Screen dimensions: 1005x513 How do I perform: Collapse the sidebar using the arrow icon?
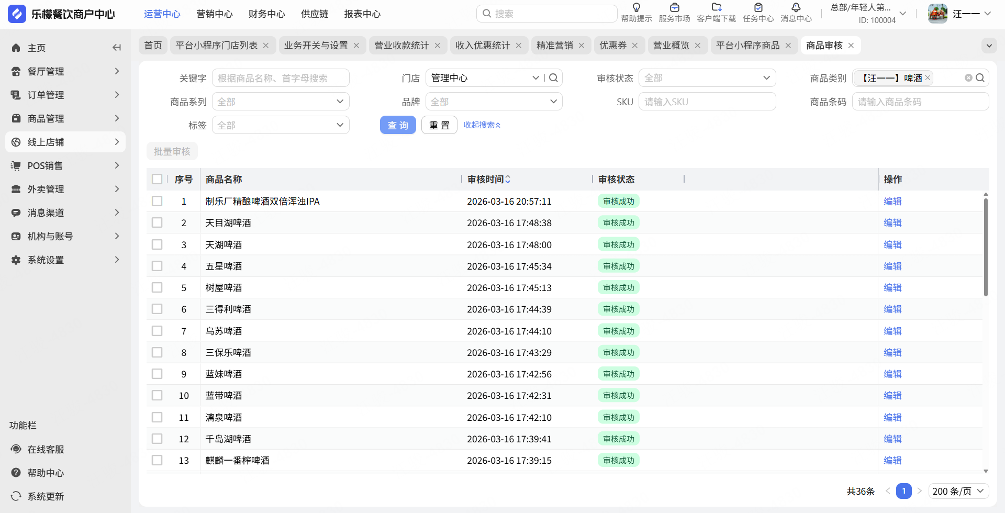point(116,48)
